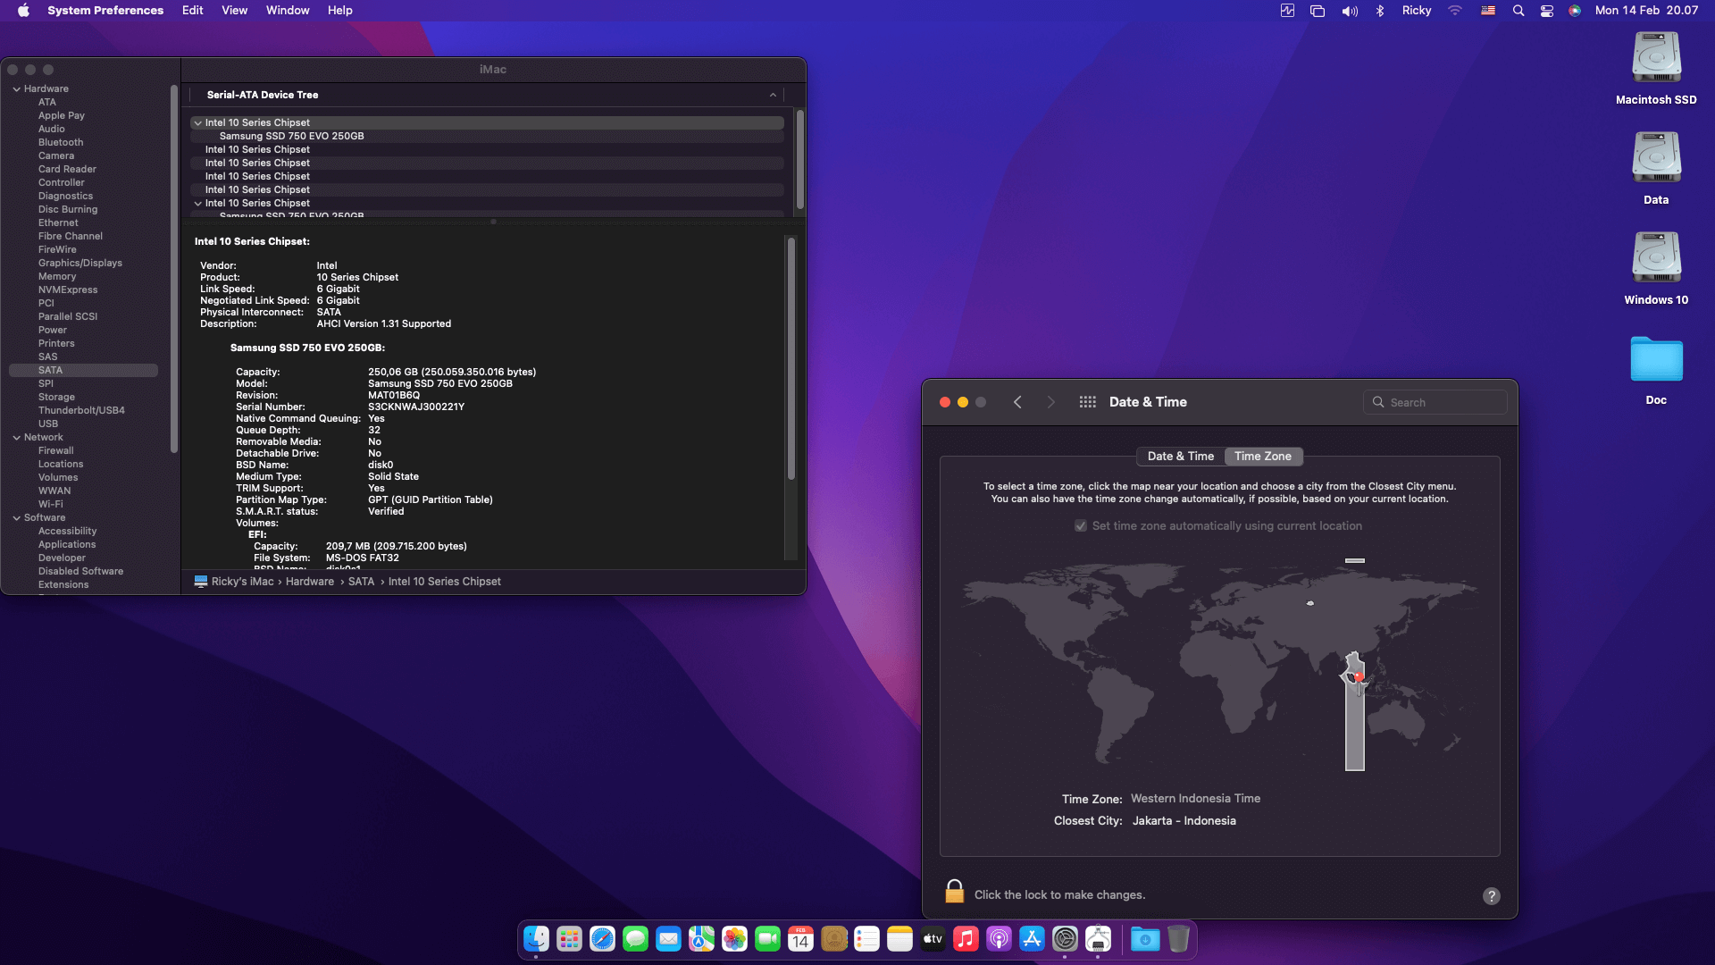Launch Music from the dock
Viewport: 1715px width, 965px height.
point(966,939)
